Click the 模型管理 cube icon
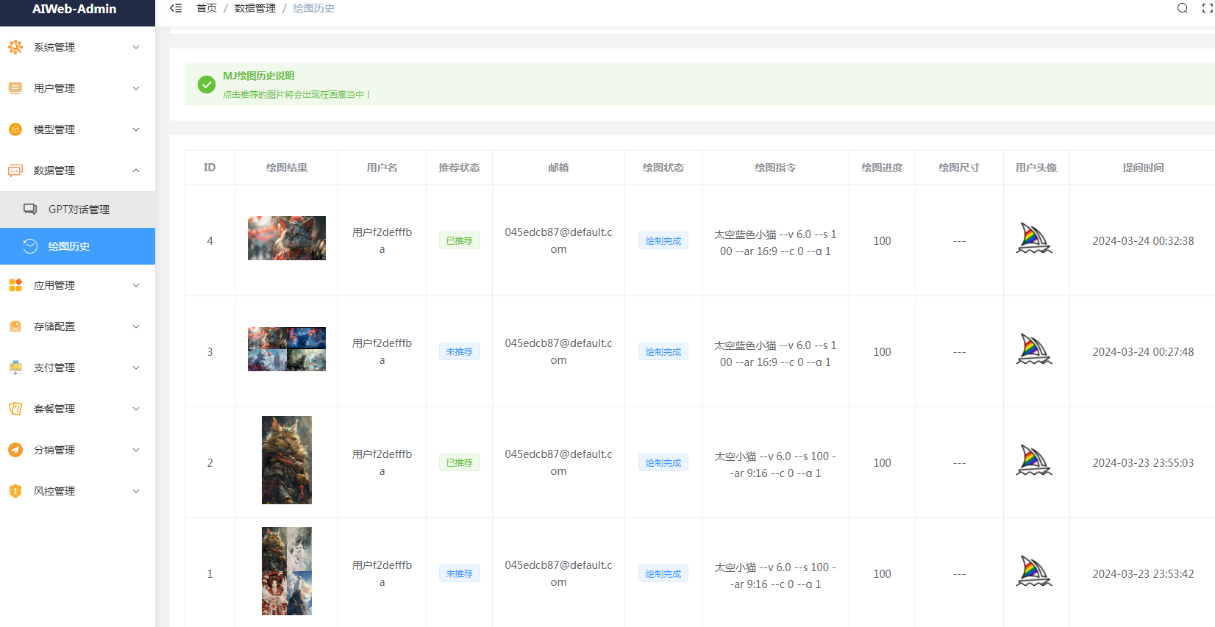The width and height of the screenshot is (1215, 627). (x=15, y=129)
